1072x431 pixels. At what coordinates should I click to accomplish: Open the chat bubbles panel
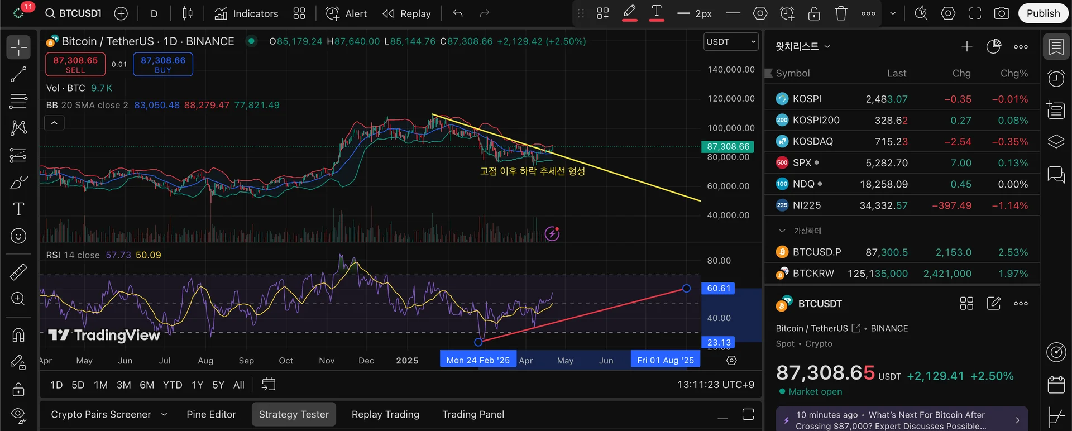pyautogui.click(x=1056, y=175)
